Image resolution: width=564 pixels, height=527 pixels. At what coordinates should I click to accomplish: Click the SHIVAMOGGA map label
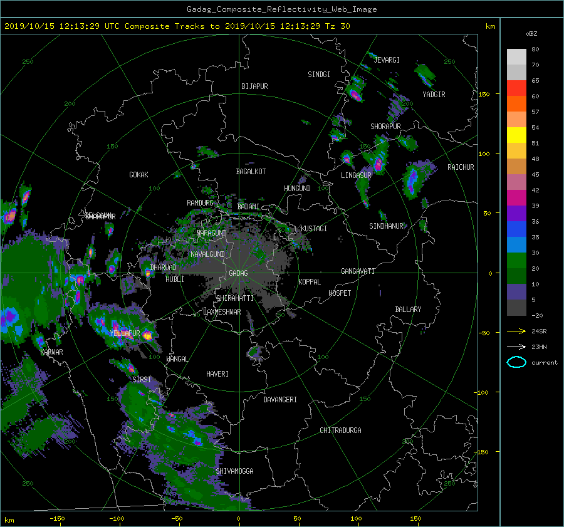click(x=234, y=471)
